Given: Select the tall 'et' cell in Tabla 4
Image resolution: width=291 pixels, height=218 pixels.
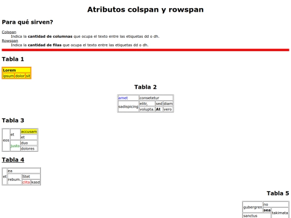Looking at the screenshot, I should pyautogui.click(x=5, y=177).
